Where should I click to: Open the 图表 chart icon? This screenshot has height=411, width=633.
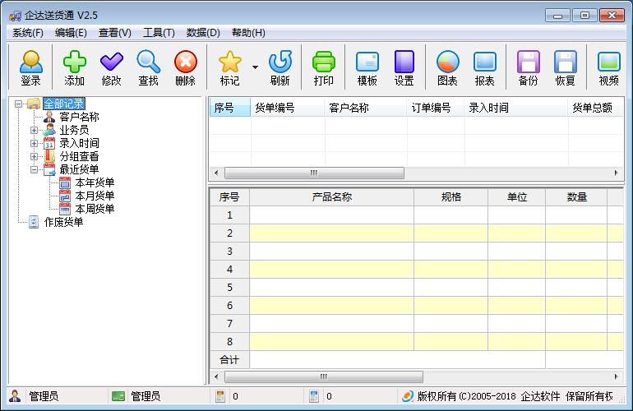click(x=447, y=67)
